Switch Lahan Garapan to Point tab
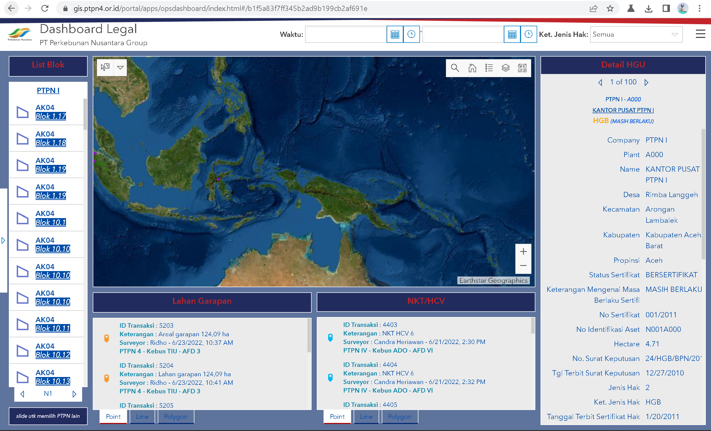Image resolution: width=711 pixels, height=431 pixels. [x=113, y=417]
